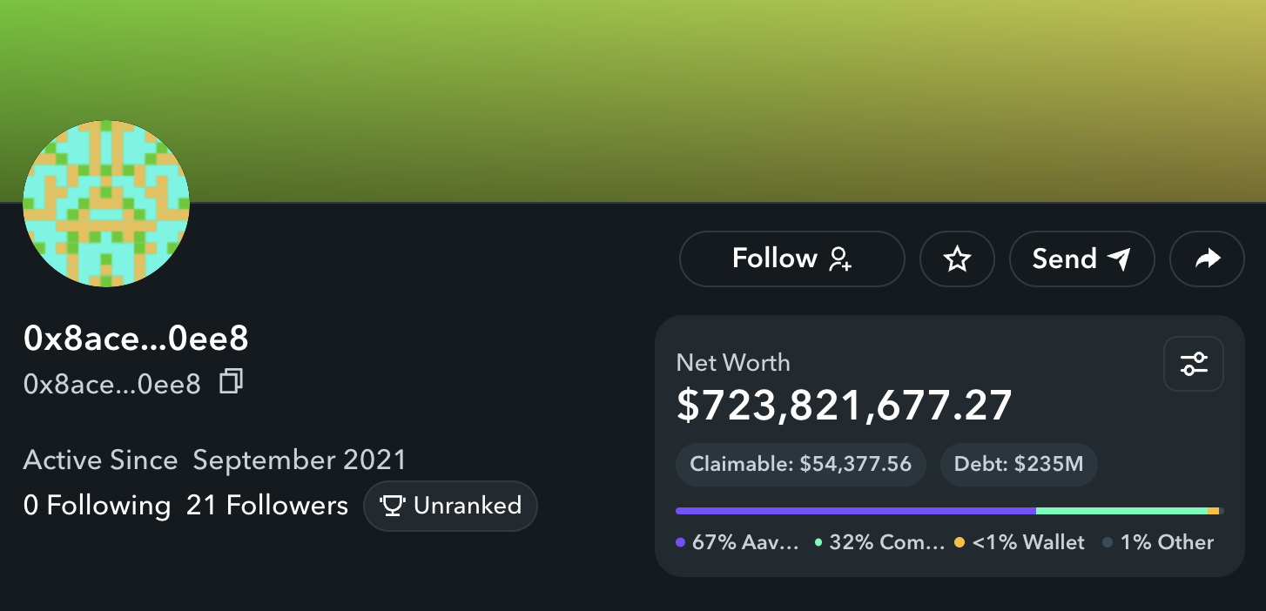
Task: Click green Compound segment of allocation bar
Action: [x=1121, y=511]
